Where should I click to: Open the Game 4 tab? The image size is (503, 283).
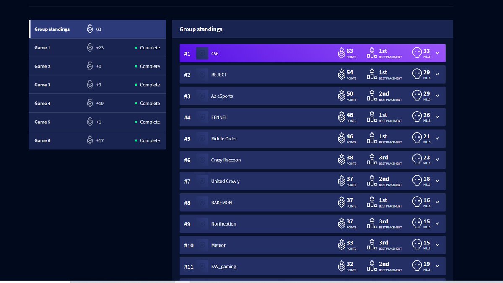[97, 103]
